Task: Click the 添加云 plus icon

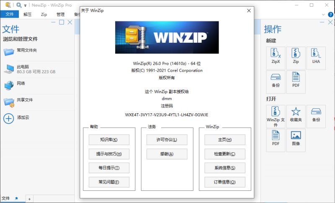Action: point(8,118)
